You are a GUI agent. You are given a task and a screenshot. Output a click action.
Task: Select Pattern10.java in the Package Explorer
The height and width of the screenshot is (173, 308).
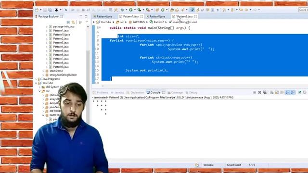point(62,35)
